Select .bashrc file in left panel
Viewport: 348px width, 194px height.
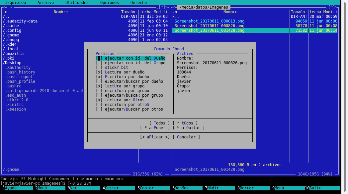pos(13,86)
